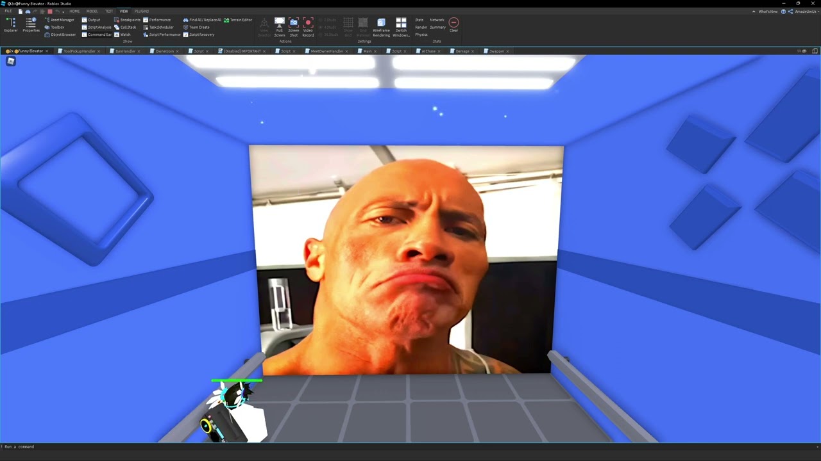Switch to TEST ribbon tab
This screenshot has height=461, width=821.
click(x=109, y=11)
